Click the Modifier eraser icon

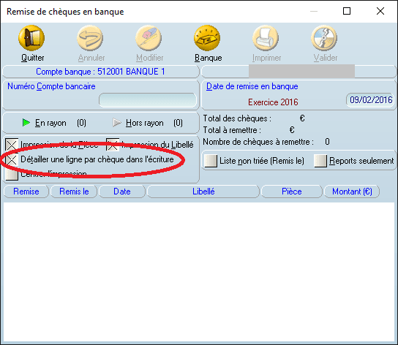coord(149,38)
